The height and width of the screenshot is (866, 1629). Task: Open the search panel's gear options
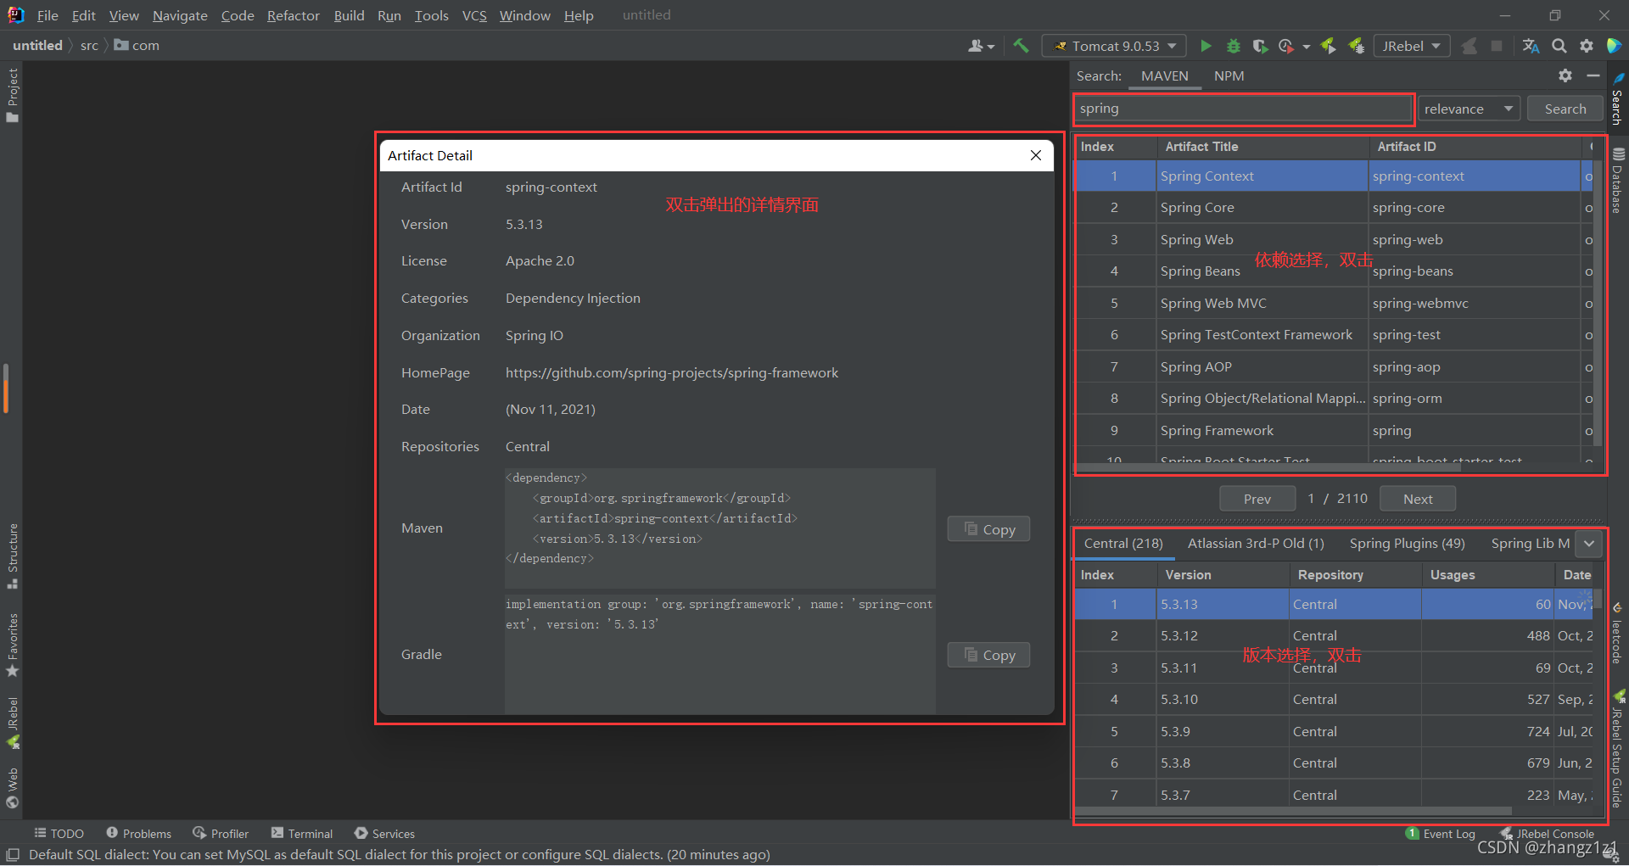tap(1565, 75)
